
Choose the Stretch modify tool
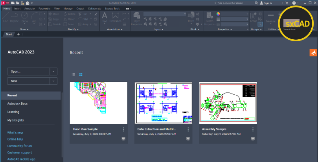coord(55,24)
